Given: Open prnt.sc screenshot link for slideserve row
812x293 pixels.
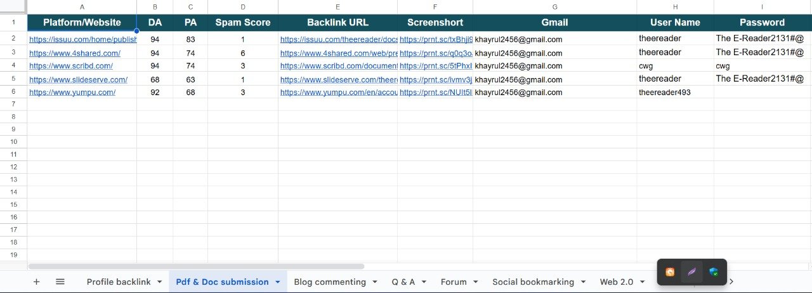Looking at the screenshot, I should pos(436,80).
